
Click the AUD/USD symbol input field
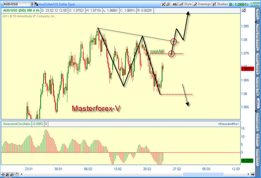[17, 4]
